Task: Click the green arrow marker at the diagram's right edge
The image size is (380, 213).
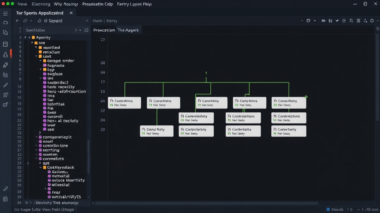Action: point(306,97)
